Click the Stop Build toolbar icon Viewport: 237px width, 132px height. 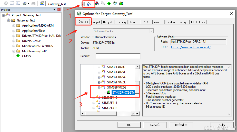pos(34,3)
